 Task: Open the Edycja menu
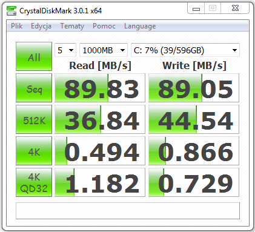(x=41, y=26)
